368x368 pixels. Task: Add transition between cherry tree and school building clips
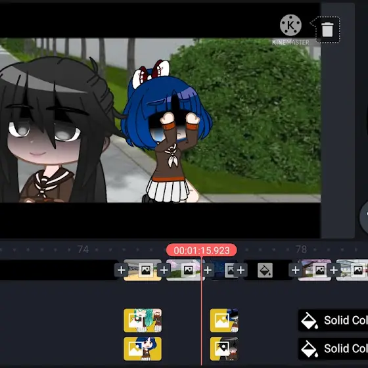tap(334, 270)
